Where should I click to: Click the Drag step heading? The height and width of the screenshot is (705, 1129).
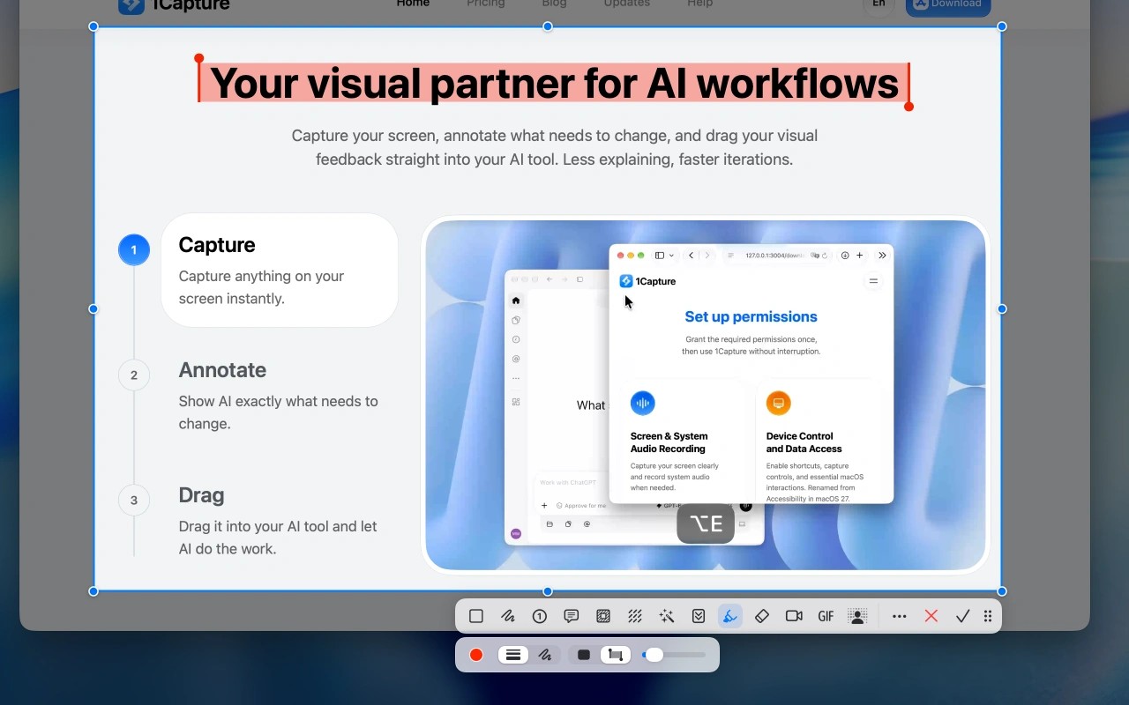pyautogui.click(x=201, y=495)
